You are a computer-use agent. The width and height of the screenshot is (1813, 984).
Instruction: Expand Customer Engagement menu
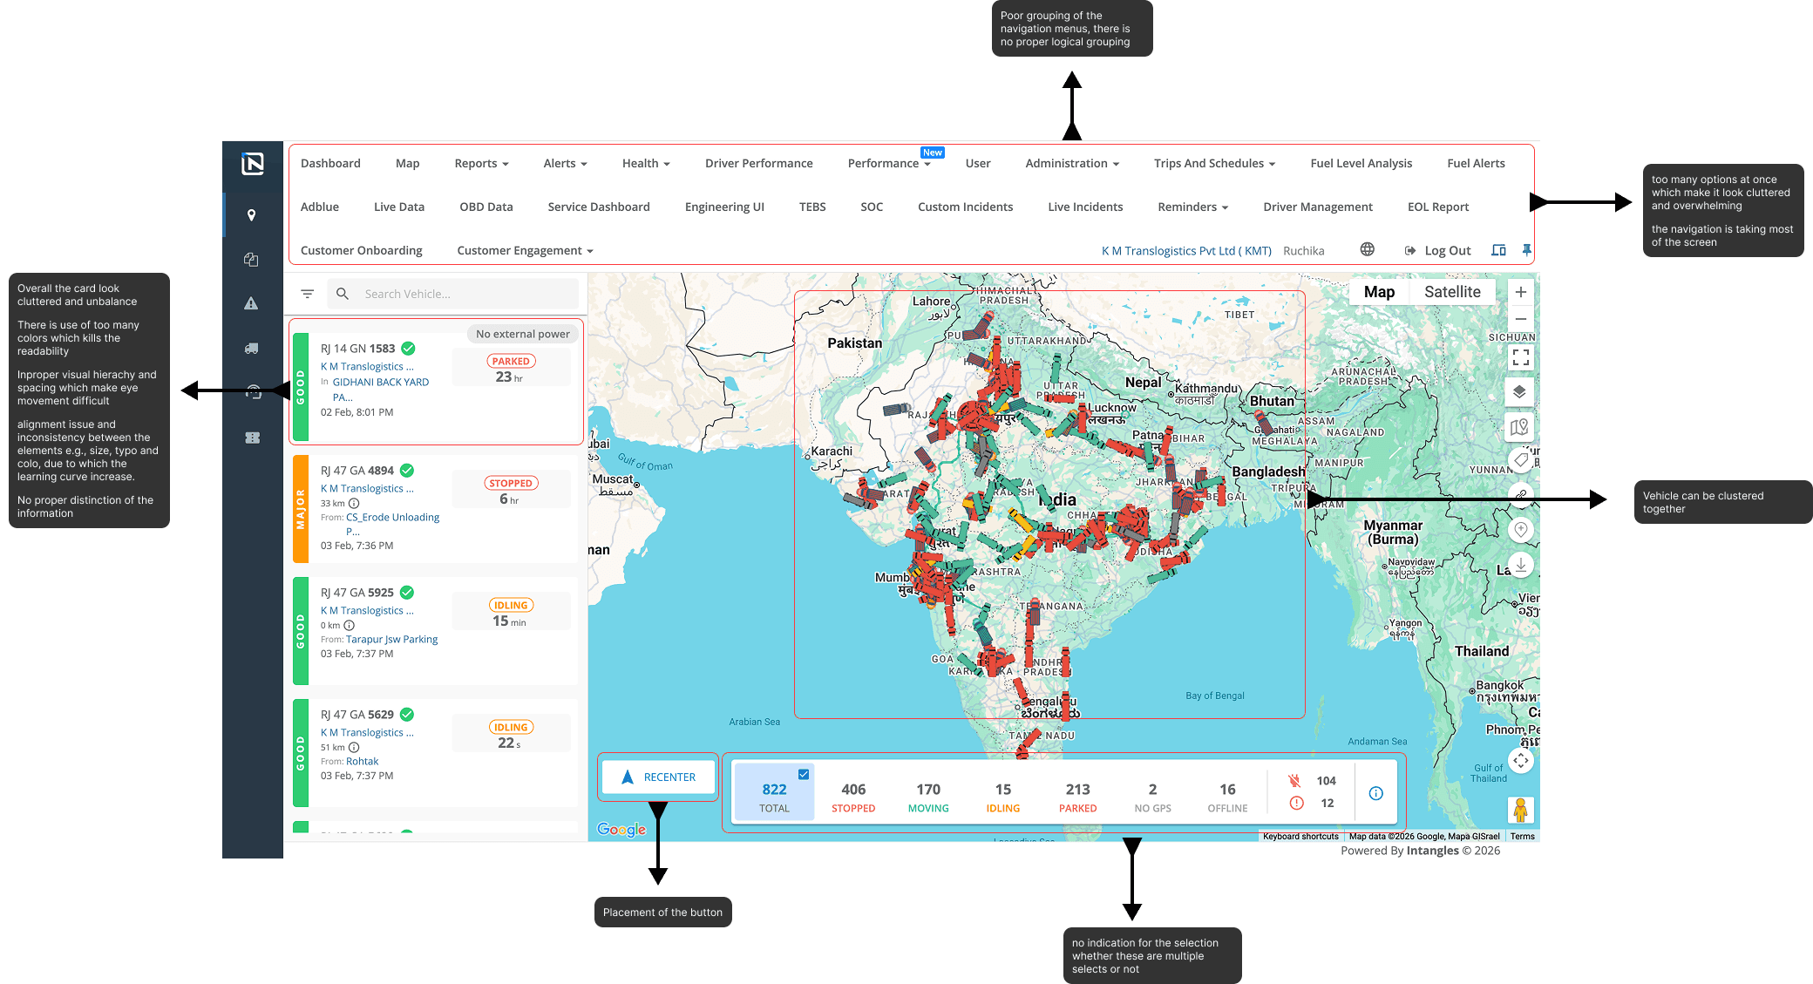(525, 250)
